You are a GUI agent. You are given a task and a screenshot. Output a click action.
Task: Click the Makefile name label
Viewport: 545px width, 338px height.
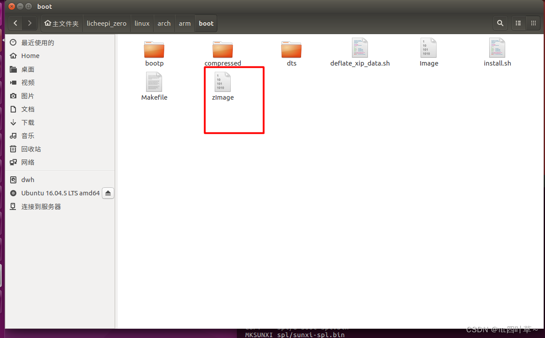(154, 97)
